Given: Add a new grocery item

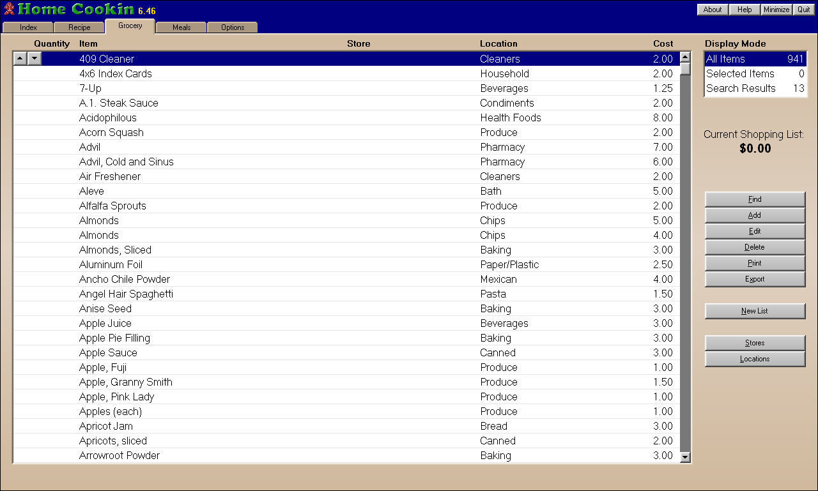Looking at the screenshot, I should pos(755,216).
